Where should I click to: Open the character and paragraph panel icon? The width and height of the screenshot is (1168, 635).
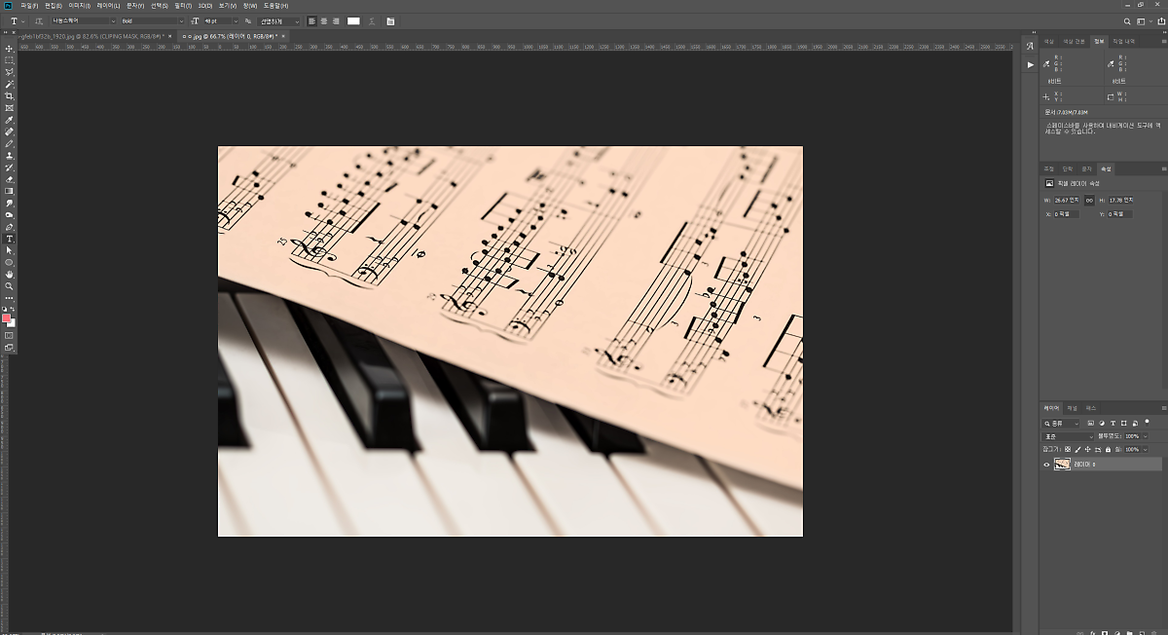point(390,20)
